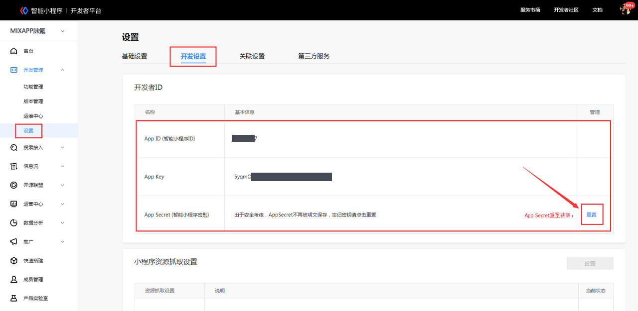
Task: Click the 产品实验室 flask icon
Action: point(14,298)
